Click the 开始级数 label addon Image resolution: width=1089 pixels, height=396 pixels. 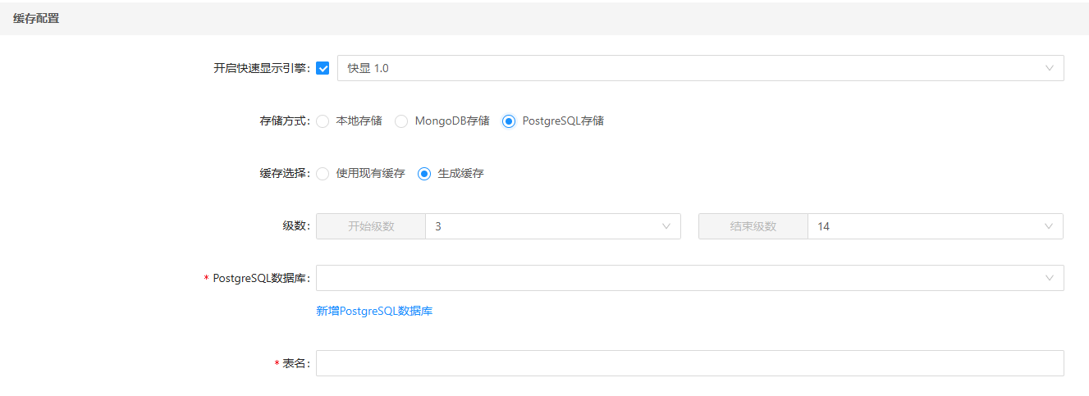(x=371, y=226)
